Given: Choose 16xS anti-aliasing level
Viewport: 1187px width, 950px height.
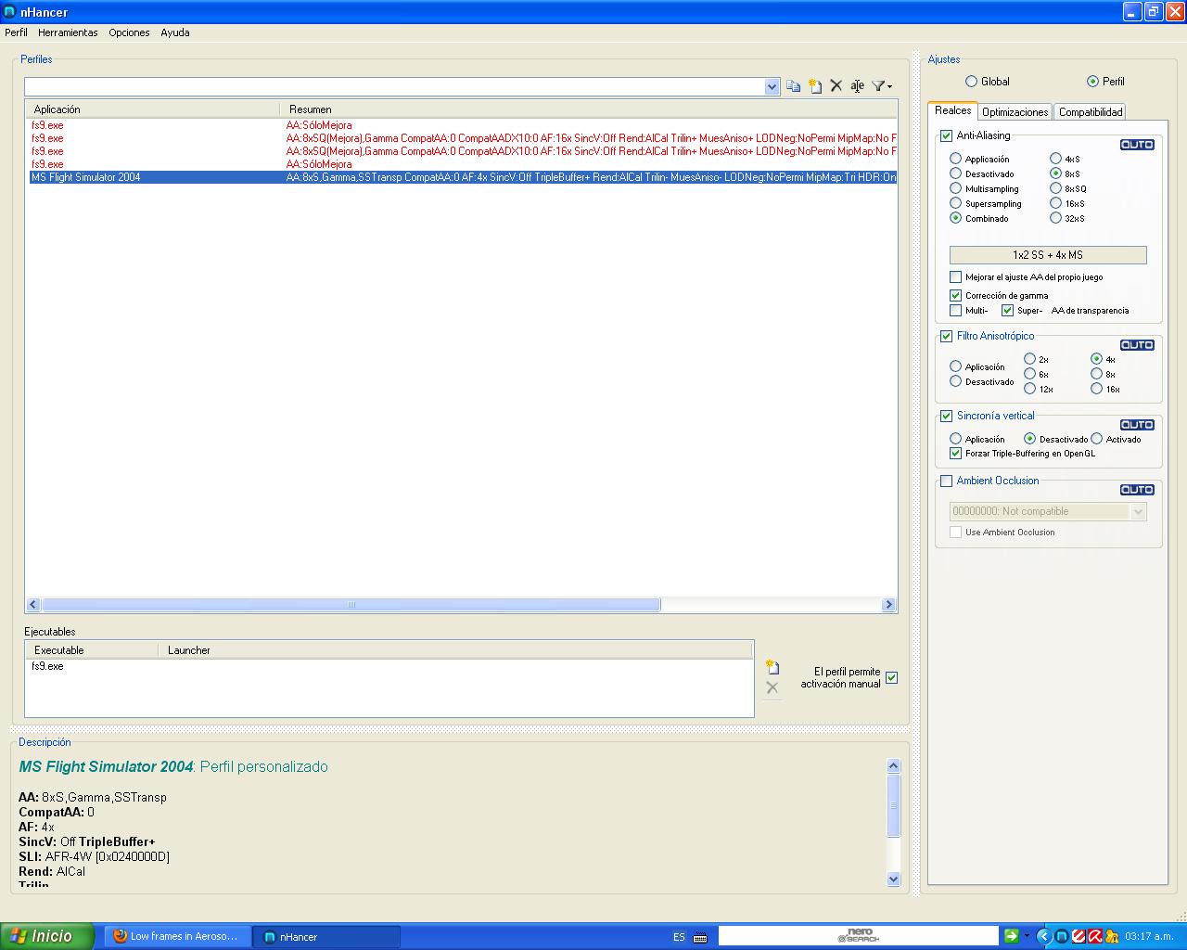Looking at the screenshot, I should [1055, 203].
